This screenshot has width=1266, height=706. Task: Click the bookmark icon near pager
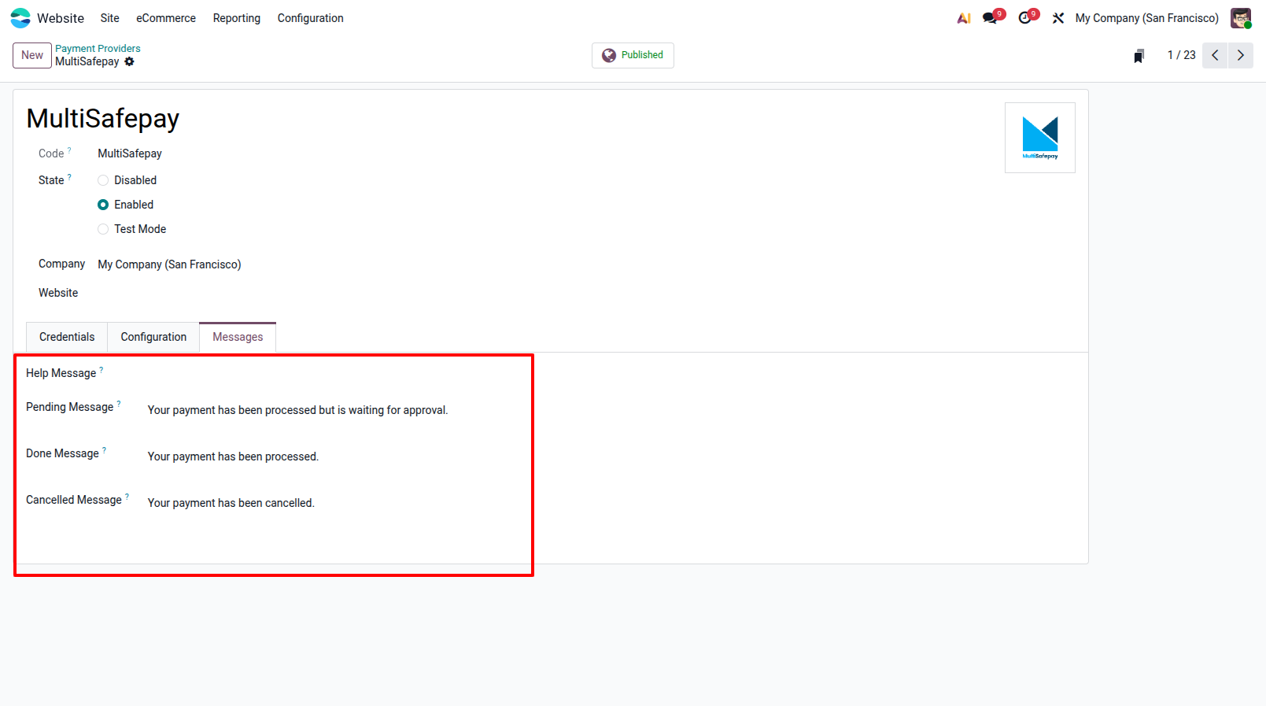[1139, 55]
